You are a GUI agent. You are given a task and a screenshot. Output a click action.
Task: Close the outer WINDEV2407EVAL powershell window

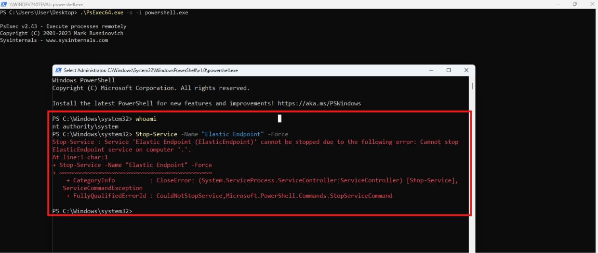(592, 4)
